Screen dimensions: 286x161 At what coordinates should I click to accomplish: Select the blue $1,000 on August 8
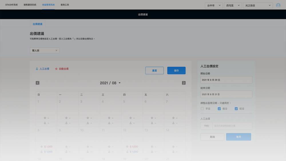pos(48,152)
